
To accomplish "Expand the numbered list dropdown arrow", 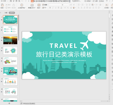I will 84,5.
